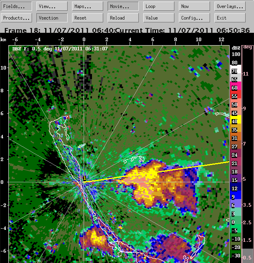The image size is (254, 263).
Task: Click the Now button
Action: point(194,6)
